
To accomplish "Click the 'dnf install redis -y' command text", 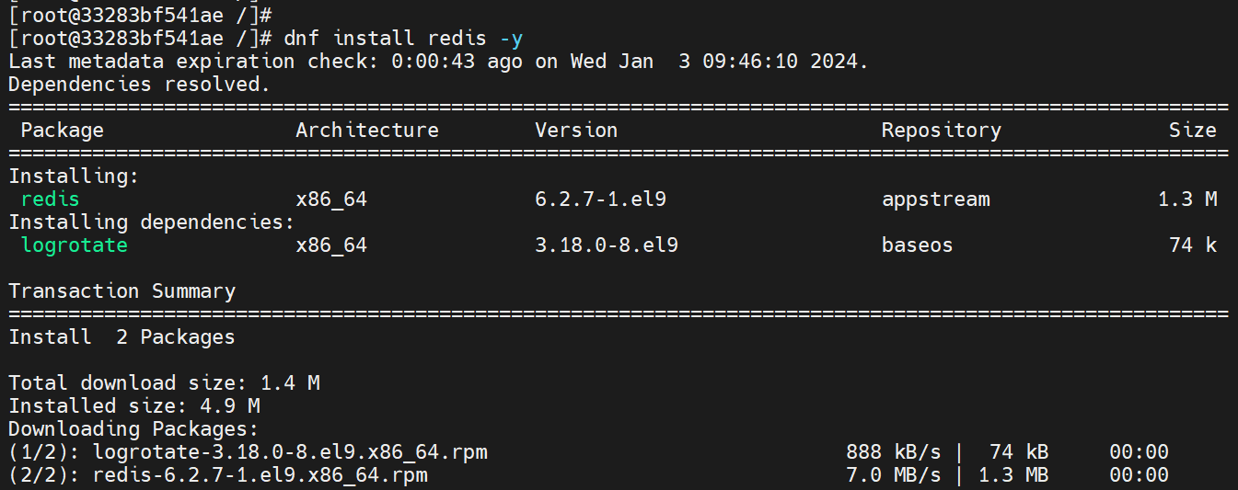I will (404, 39).
